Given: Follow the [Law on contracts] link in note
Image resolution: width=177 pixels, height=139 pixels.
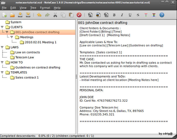Looking at the screenshot, I should [93, 46].
